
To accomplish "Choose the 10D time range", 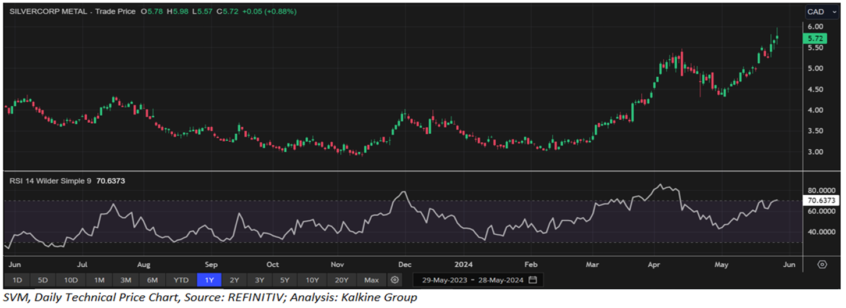I will 71,280.
